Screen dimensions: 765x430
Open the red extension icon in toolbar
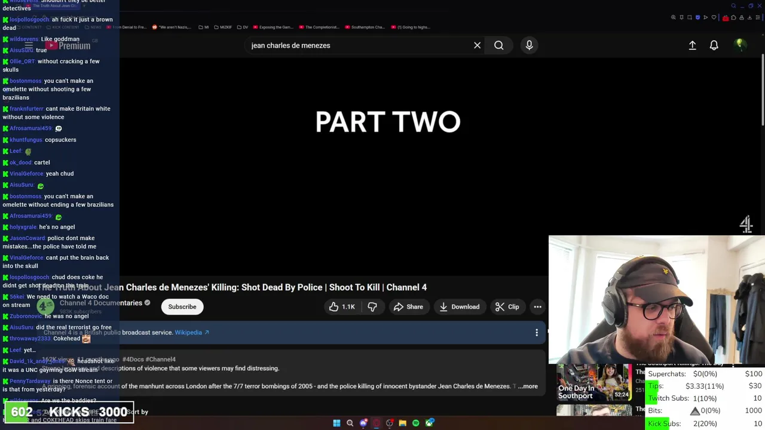click(726, 18)
